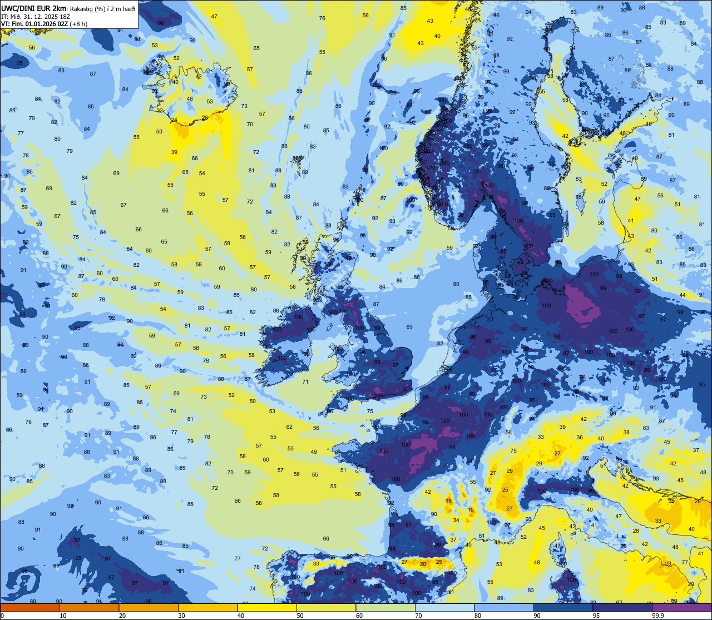The width and height of the screenshot is (712, 620).
Task: Click the "20" humidity value over the Pyrenees
Action: click(423, 564)
